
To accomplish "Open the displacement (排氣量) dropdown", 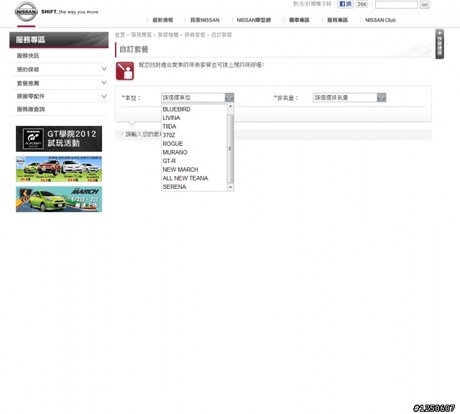I will tap(349, 98).
